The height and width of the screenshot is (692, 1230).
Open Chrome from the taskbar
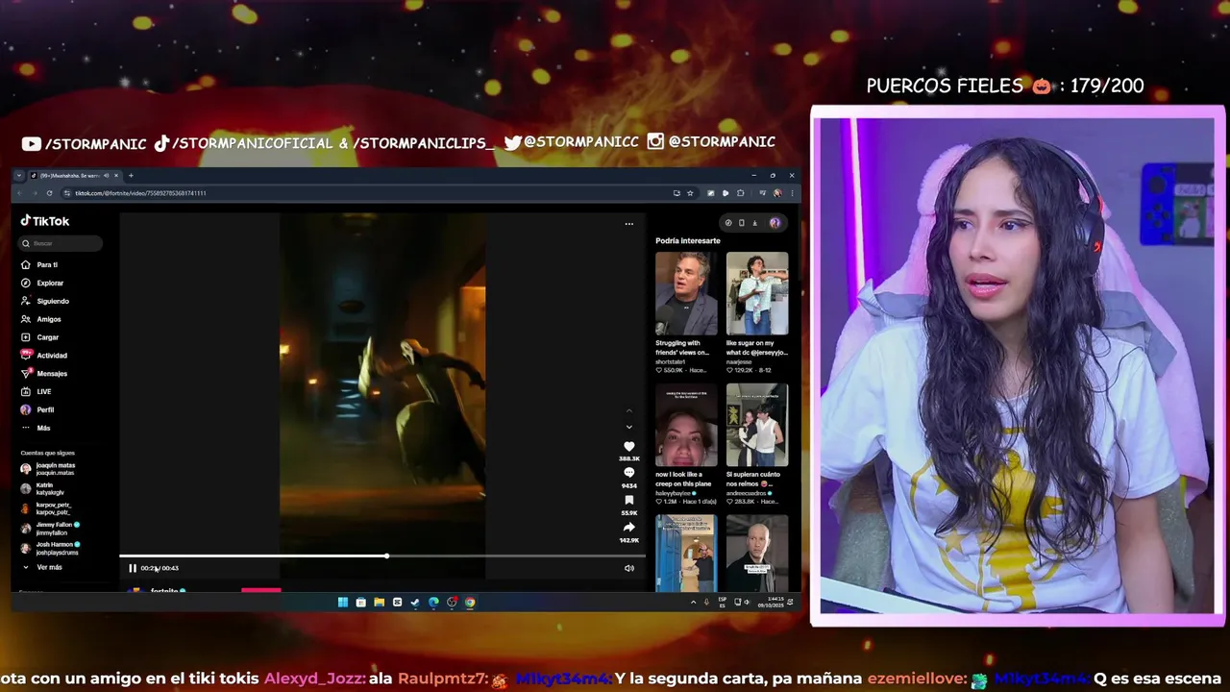point(470,603)
